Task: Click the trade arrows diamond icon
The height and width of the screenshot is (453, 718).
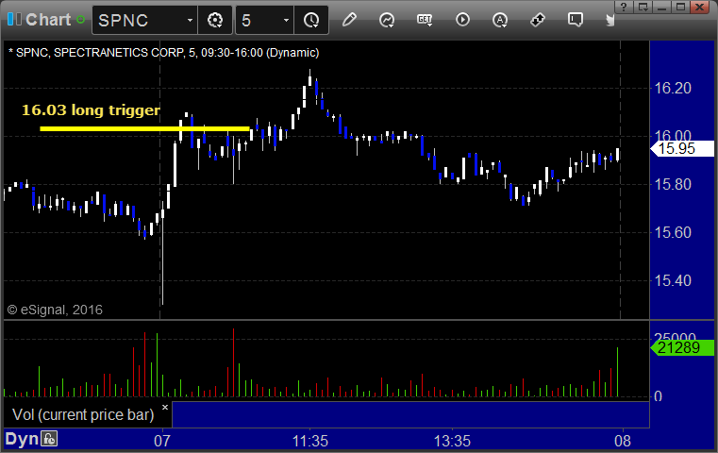Action: tap(538, 20)
